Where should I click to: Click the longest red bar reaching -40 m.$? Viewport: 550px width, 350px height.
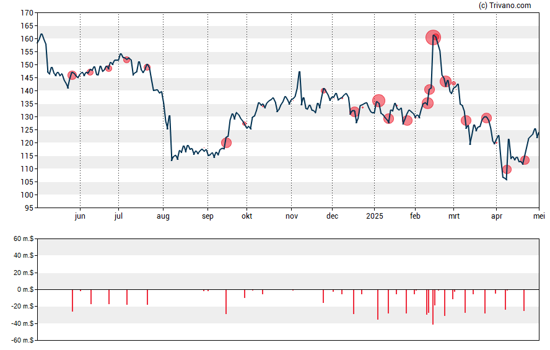pos(433,307)
